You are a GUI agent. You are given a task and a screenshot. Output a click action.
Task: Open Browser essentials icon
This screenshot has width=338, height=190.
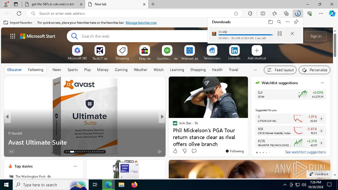[x=309, y=13]
